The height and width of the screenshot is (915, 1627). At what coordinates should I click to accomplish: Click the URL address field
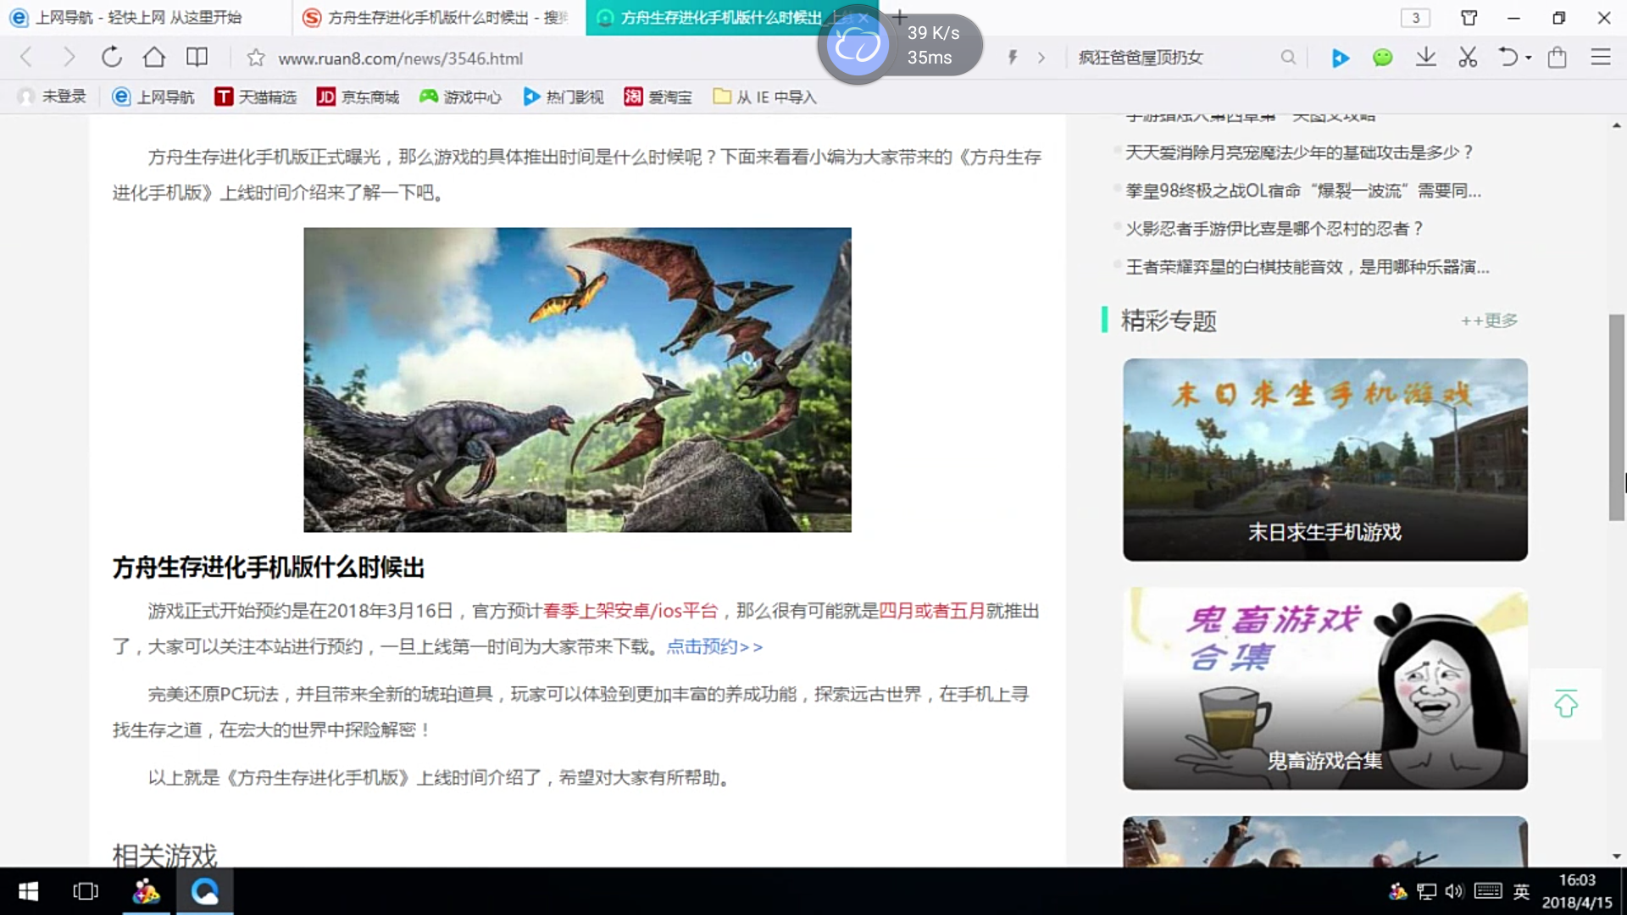coord(627,58)
